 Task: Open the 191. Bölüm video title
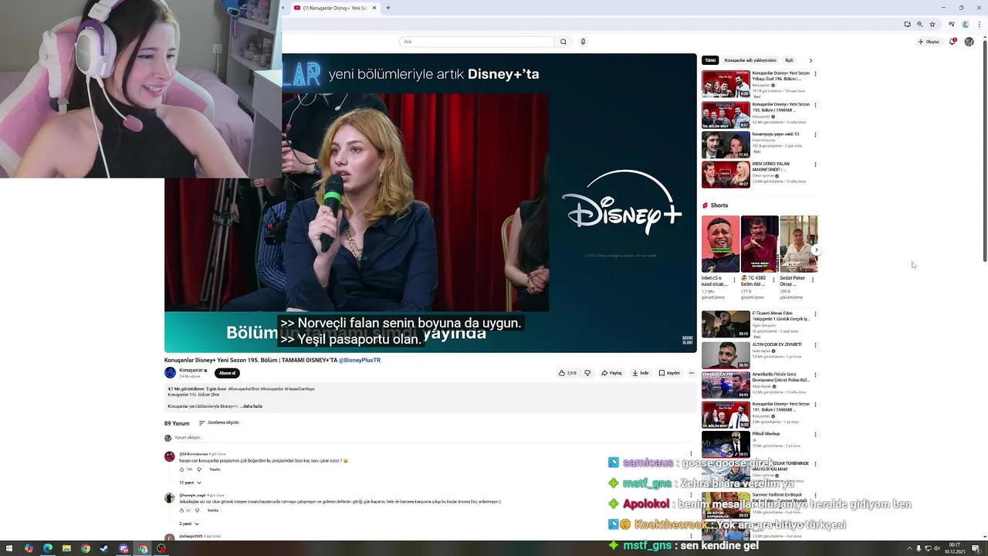coord(781,406)
